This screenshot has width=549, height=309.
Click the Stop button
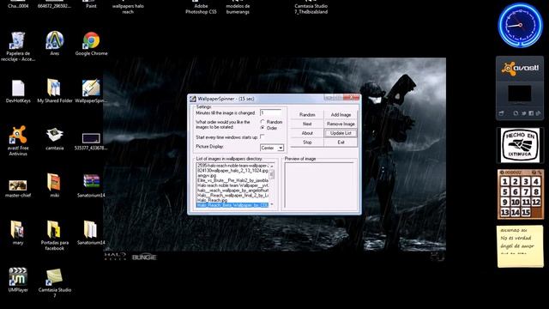pos(307,142)
